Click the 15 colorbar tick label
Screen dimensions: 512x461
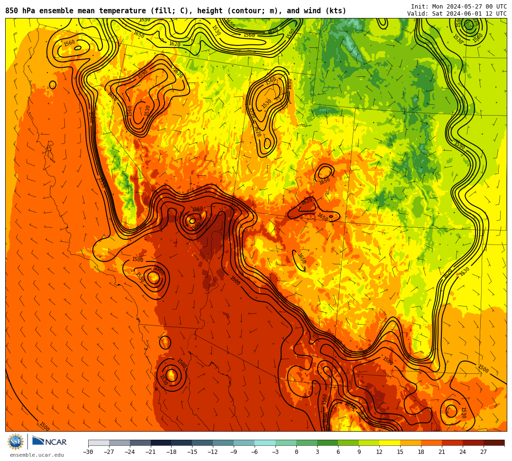[400, 452]
